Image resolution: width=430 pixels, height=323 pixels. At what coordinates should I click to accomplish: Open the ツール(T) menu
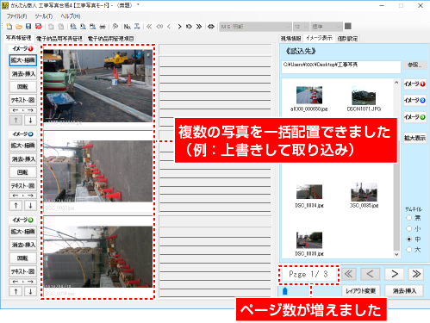click(44, 16)
